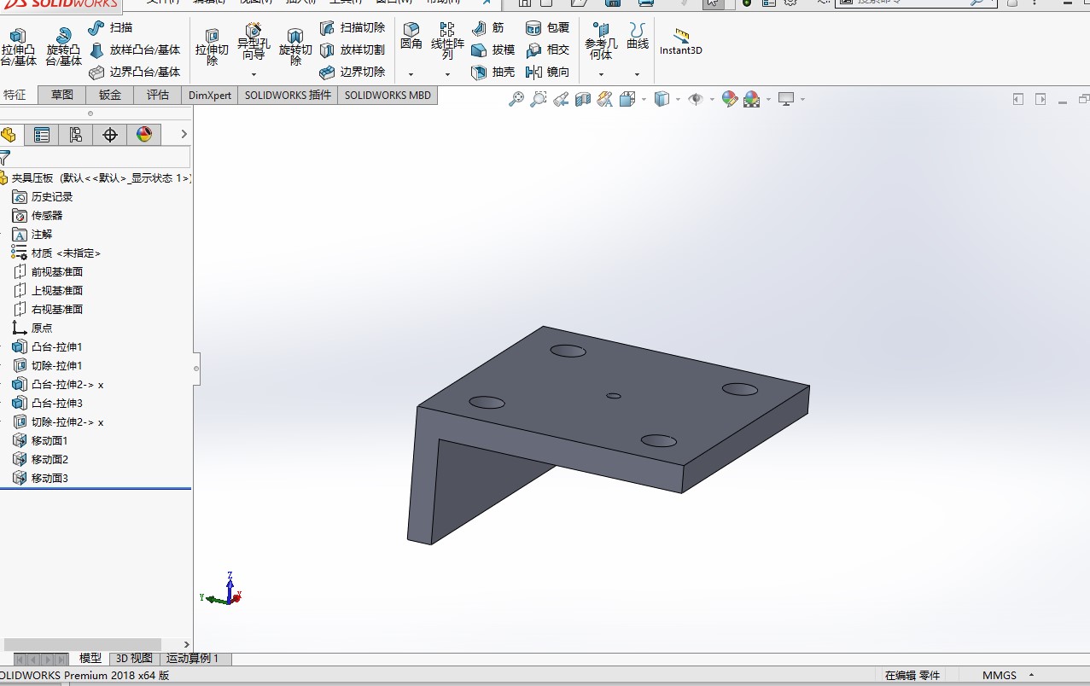Open the 异型孔向导 dropdown arrow
This screenshot has width=1090, height=686.
(x=253, y=74)
